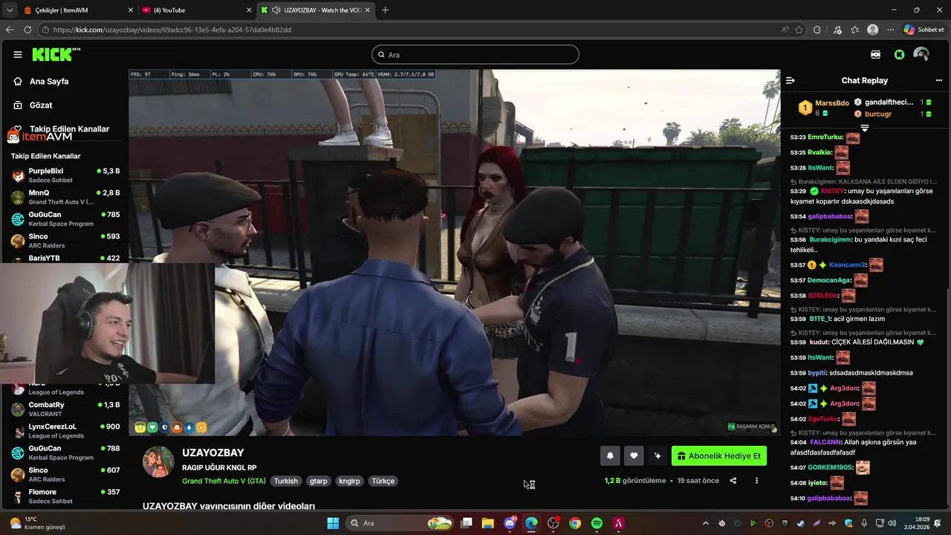Open the Windows Start menu

click(333, 523)
